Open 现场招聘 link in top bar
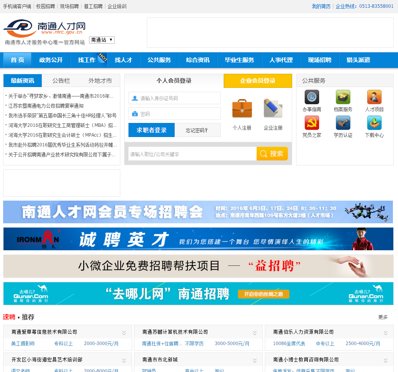Image resolution: width=398 pixels, height=372 pixels. pos(69,6)
